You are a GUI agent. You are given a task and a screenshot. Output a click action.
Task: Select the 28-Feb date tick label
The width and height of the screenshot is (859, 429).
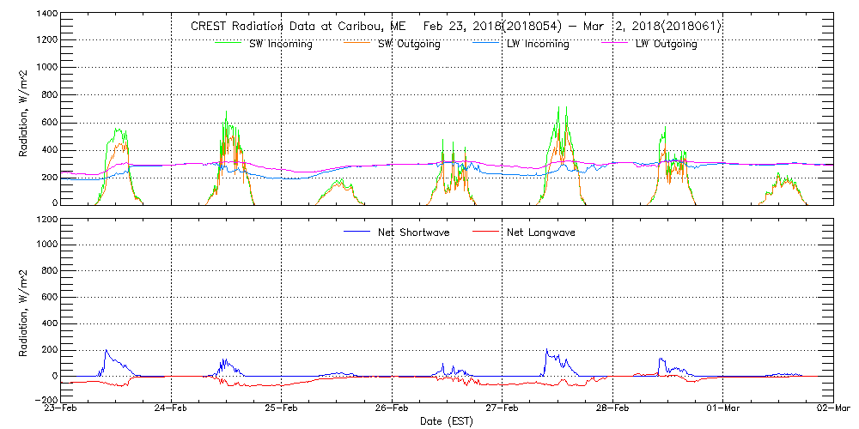pyautogui.click(x=612, y=408)
